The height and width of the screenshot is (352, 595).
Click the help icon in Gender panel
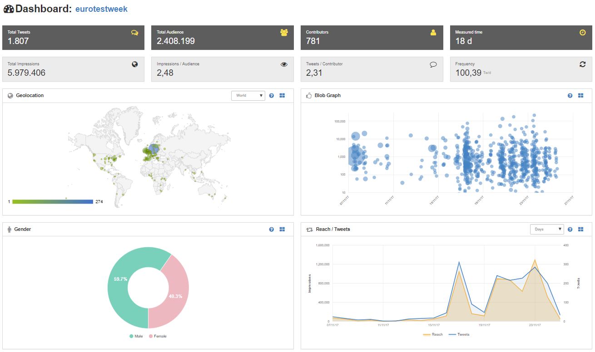pyautogui.click(x=272, y=230)
